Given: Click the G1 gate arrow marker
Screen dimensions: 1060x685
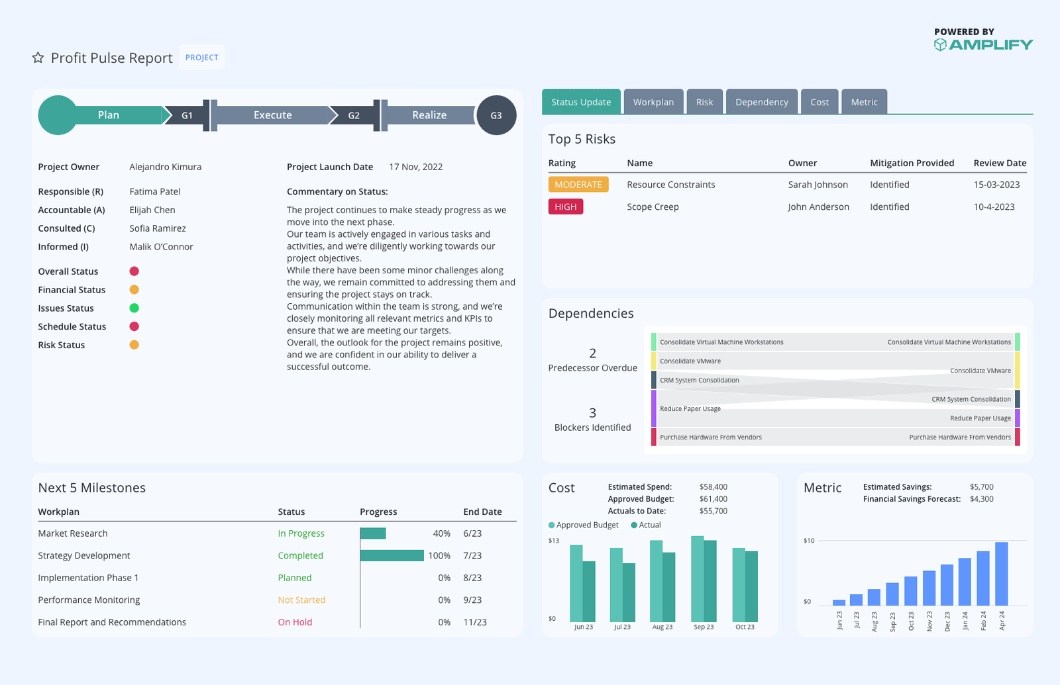Looking at the screenshot, I should 186,115.
